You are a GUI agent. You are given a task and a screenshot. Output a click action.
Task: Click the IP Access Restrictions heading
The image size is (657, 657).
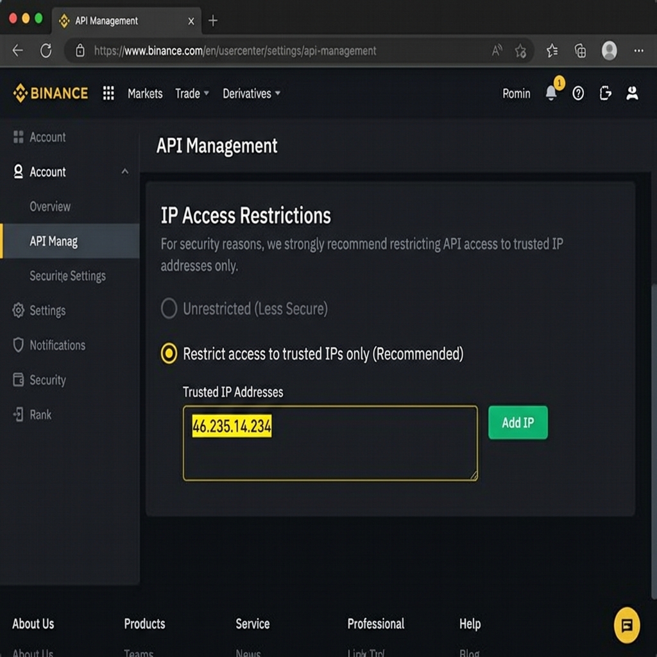(x=246, y=216)
